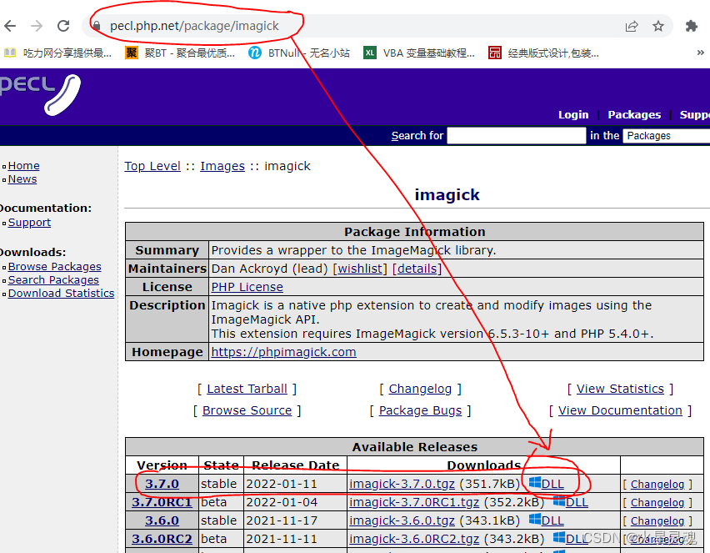Viewport: 710px width, 553px height.
Task: Select the Dan Ackroyd (lead) maintainer text
Action: 269,269
